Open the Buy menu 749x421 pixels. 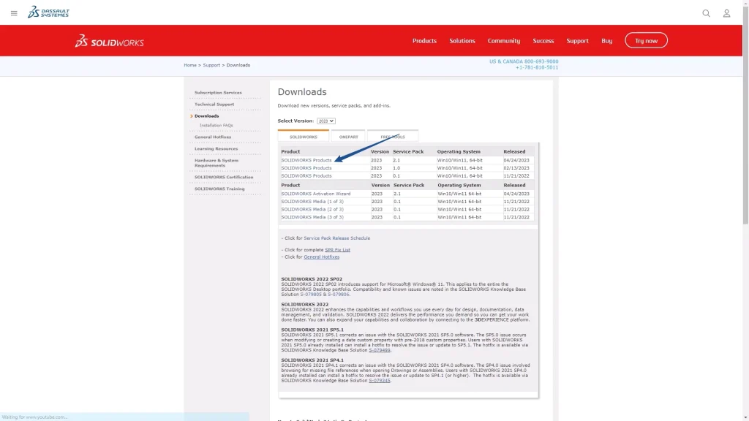[606, 41]
